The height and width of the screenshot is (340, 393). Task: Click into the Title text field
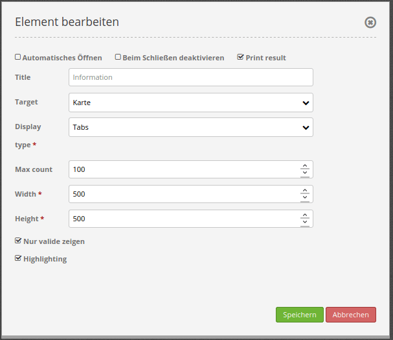coord(190,77)
